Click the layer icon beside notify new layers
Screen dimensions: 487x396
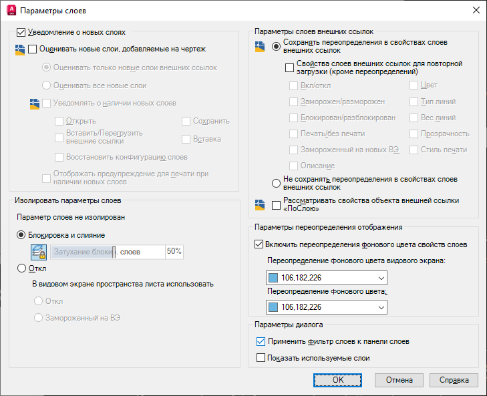click(35, 104)
